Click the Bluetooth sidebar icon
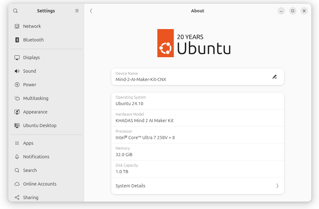This screenshot has width=319, height=209. tap(17, 40)
